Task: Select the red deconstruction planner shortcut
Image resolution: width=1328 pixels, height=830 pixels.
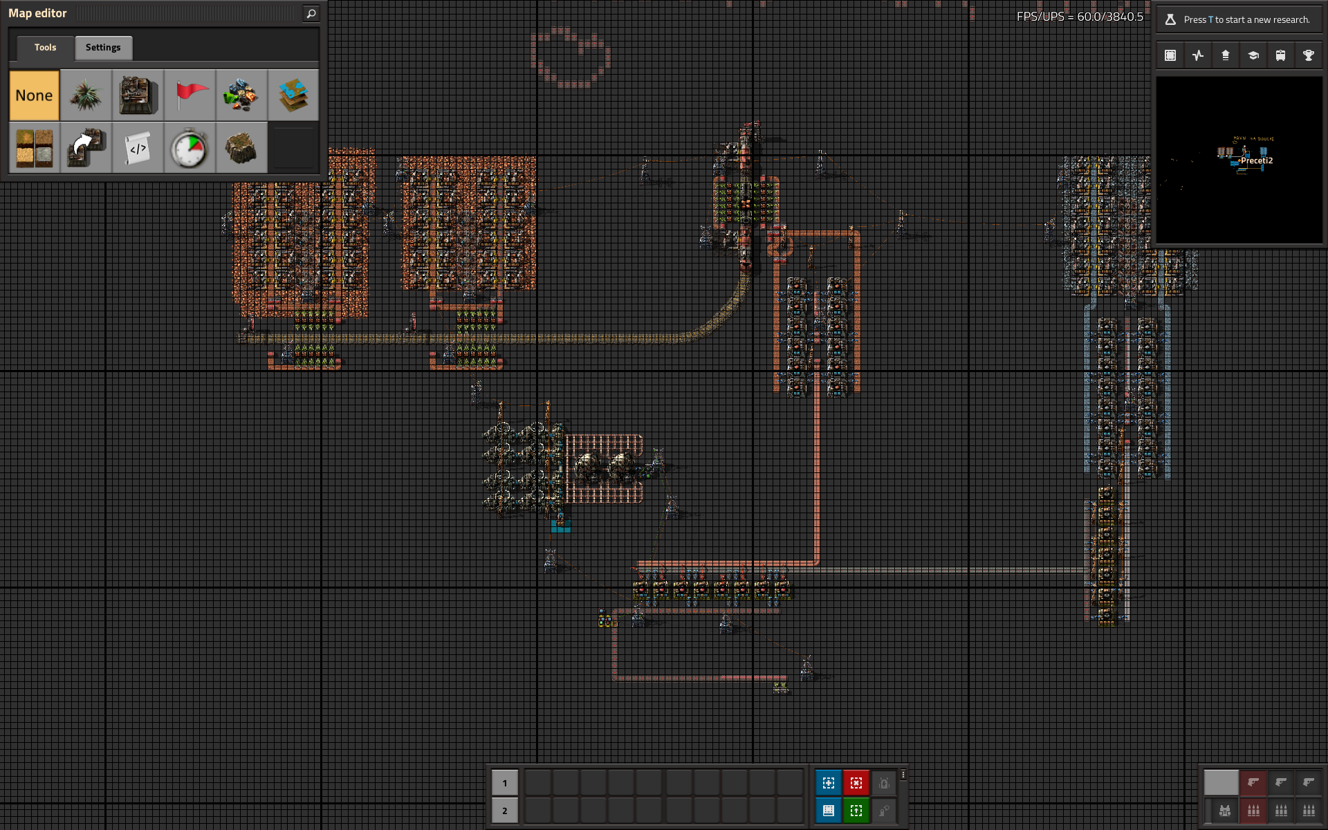Action: click(x=856, y=783)
